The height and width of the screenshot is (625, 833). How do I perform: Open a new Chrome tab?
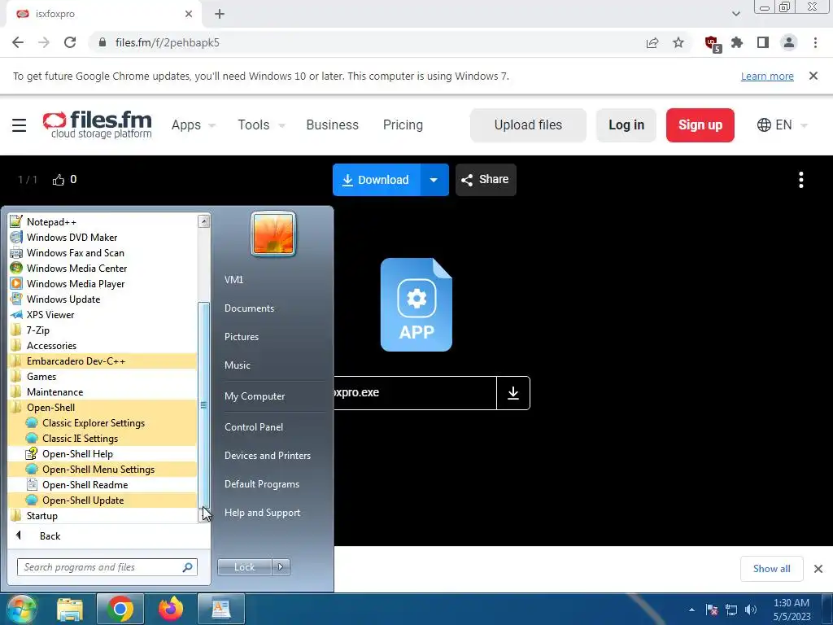point(220,14)
